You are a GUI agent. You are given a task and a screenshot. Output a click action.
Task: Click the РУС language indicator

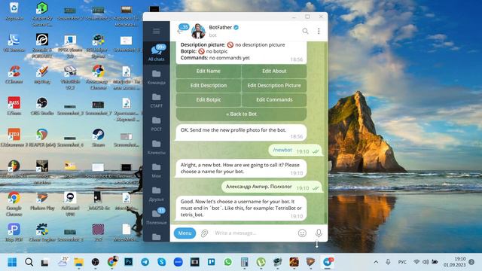402,262
